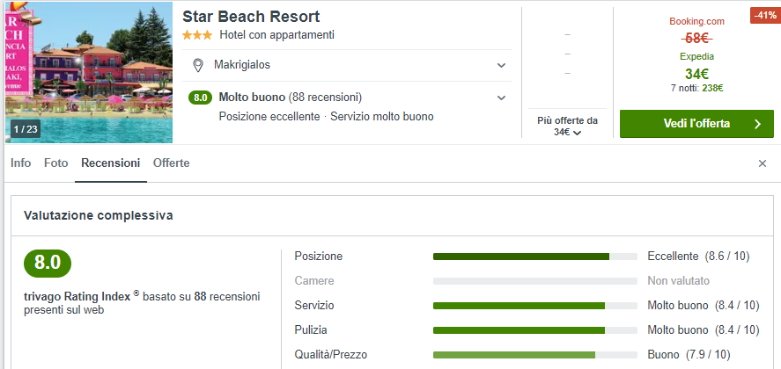
Task: Click the location pin icon beside Makrigialos
Action: [x=198, y=65]
